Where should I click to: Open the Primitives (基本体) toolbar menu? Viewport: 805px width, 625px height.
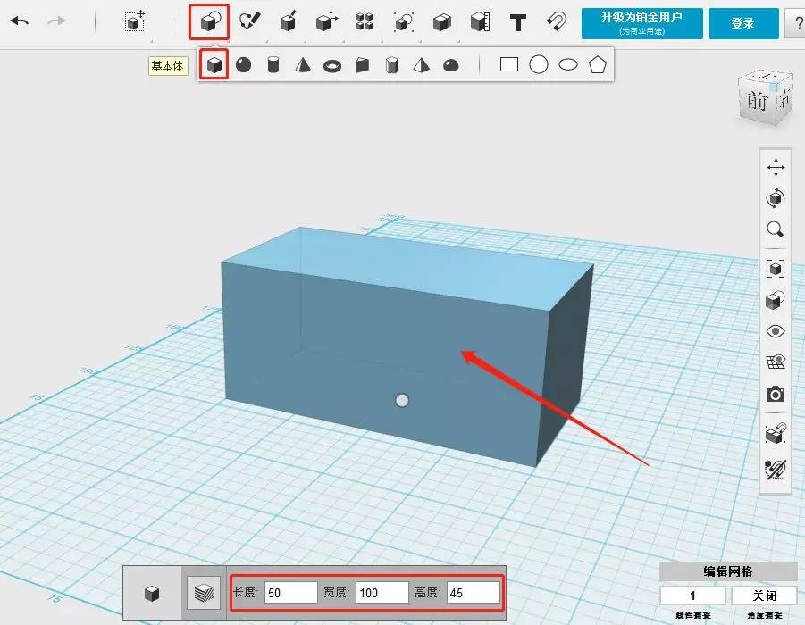[209, 22]
